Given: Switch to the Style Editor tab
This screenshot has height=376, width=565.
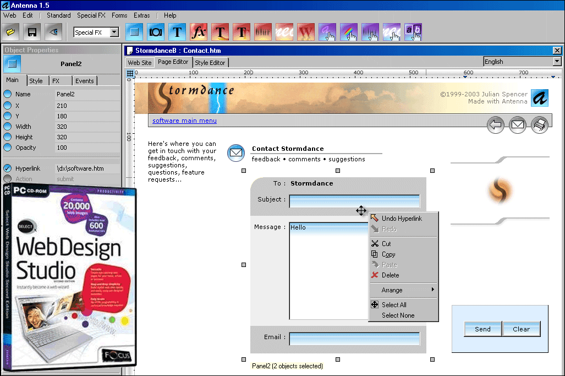Looking at the screenshot, I should [210, 63].
